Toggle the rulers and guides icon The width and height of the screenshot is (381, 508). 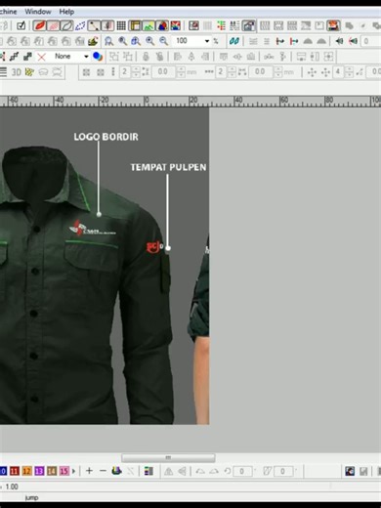135,25
